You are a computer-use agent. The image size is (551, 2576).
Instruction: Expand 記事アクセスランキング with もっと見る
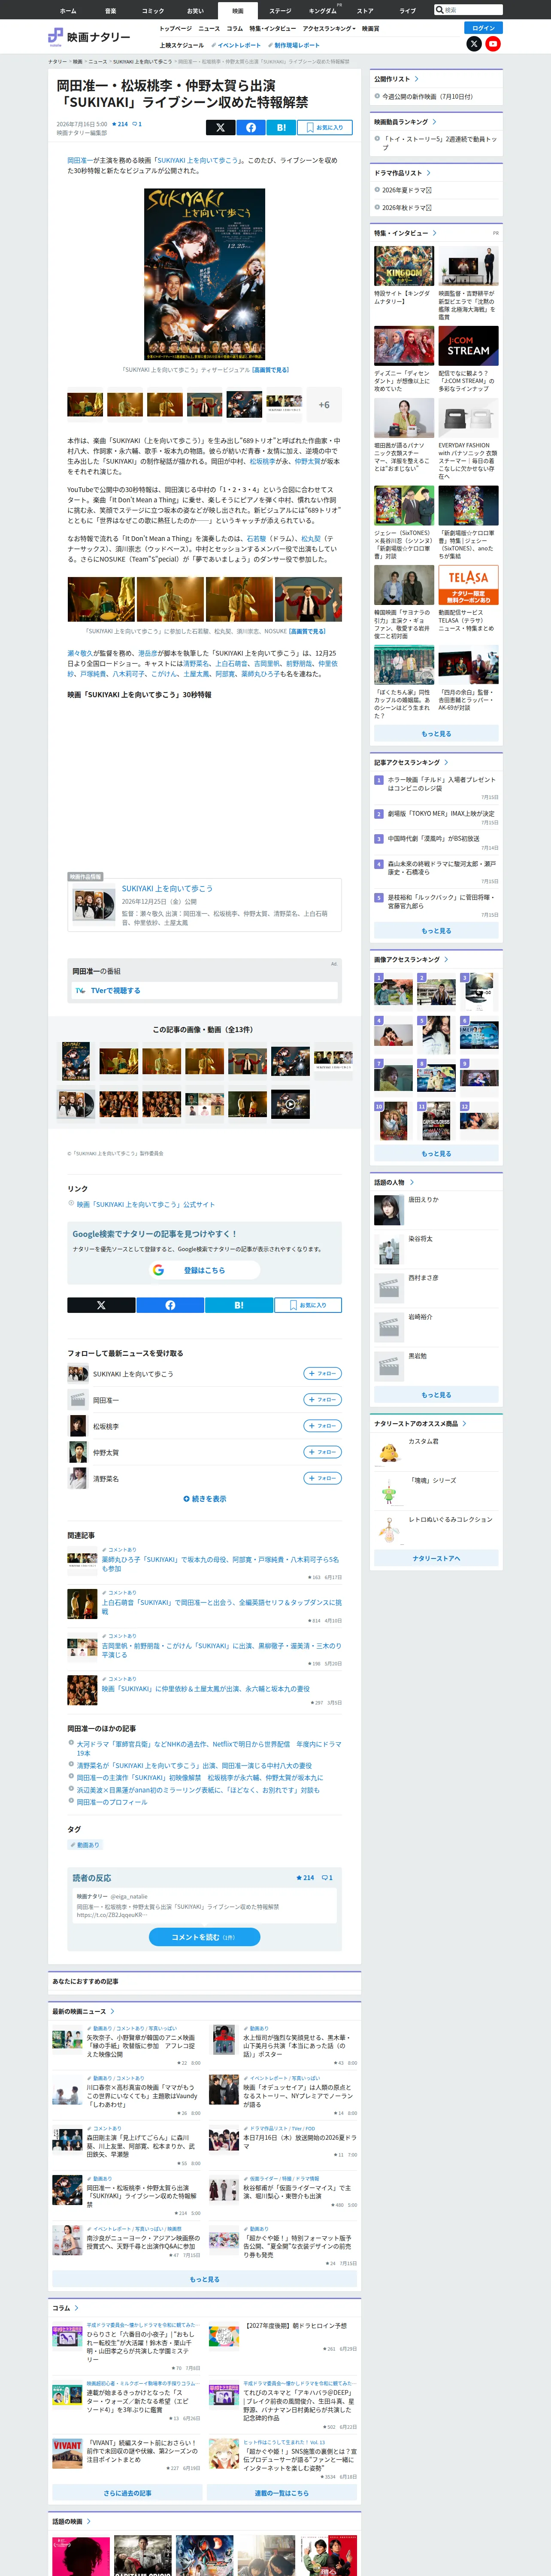click(x=436, y=931)
